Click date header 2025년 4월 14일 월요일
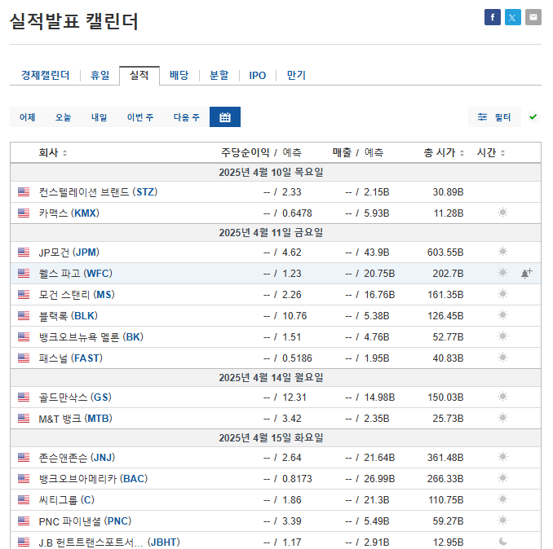This screenshot has height=549, width=553. coord(271,377)
